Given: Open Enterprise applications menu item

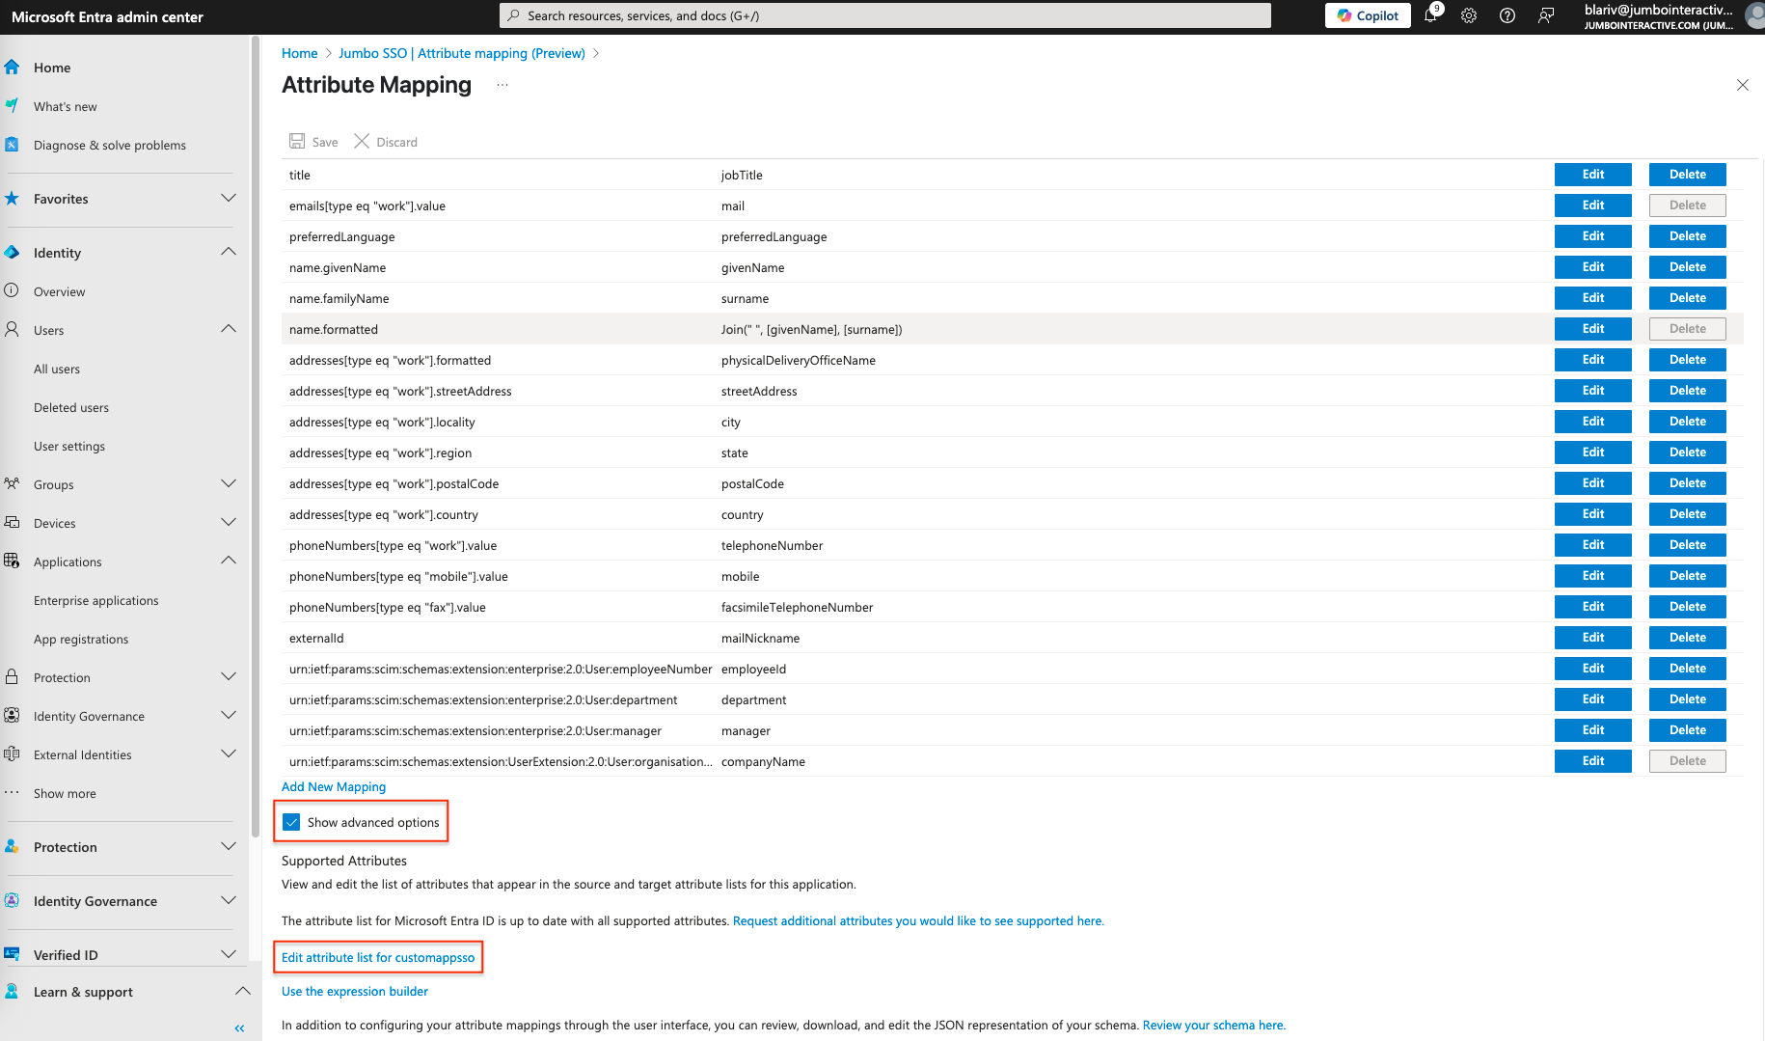Looking at the screenshot, I should click(x=96, y=600).
